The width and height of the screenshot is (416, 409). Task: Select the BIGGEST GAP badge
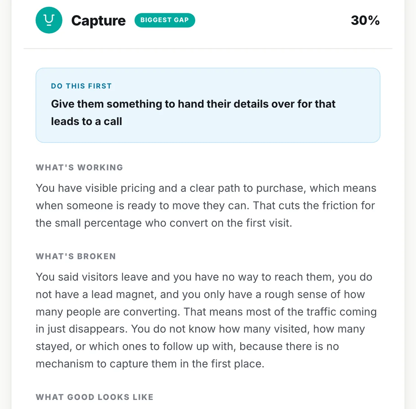pos(165,20)
